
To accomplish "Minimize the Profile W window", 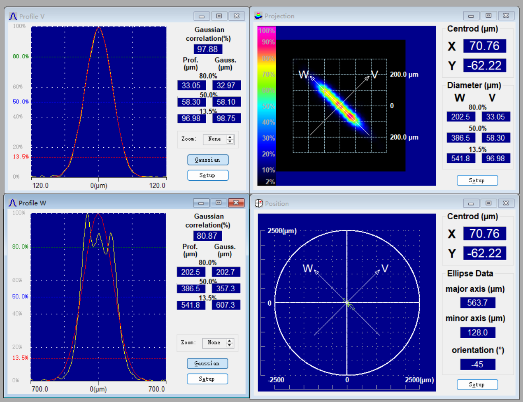I will tap(201, 203).
